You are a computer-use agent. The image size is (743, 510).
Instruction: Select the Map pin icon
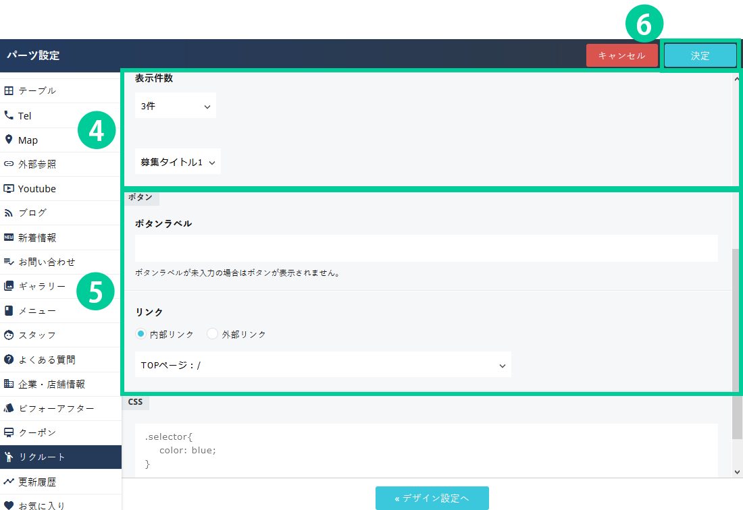coord(9,140)
